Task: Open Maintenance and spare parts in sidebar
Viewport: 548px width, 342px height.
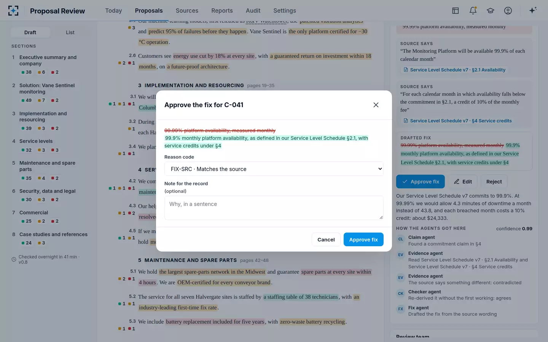Action: pyautogui.click(x=50, y=170)
